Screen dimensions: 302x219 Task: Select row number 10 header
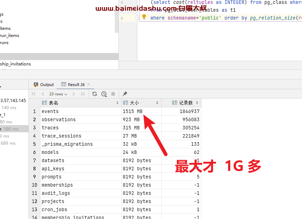point(35,185)
